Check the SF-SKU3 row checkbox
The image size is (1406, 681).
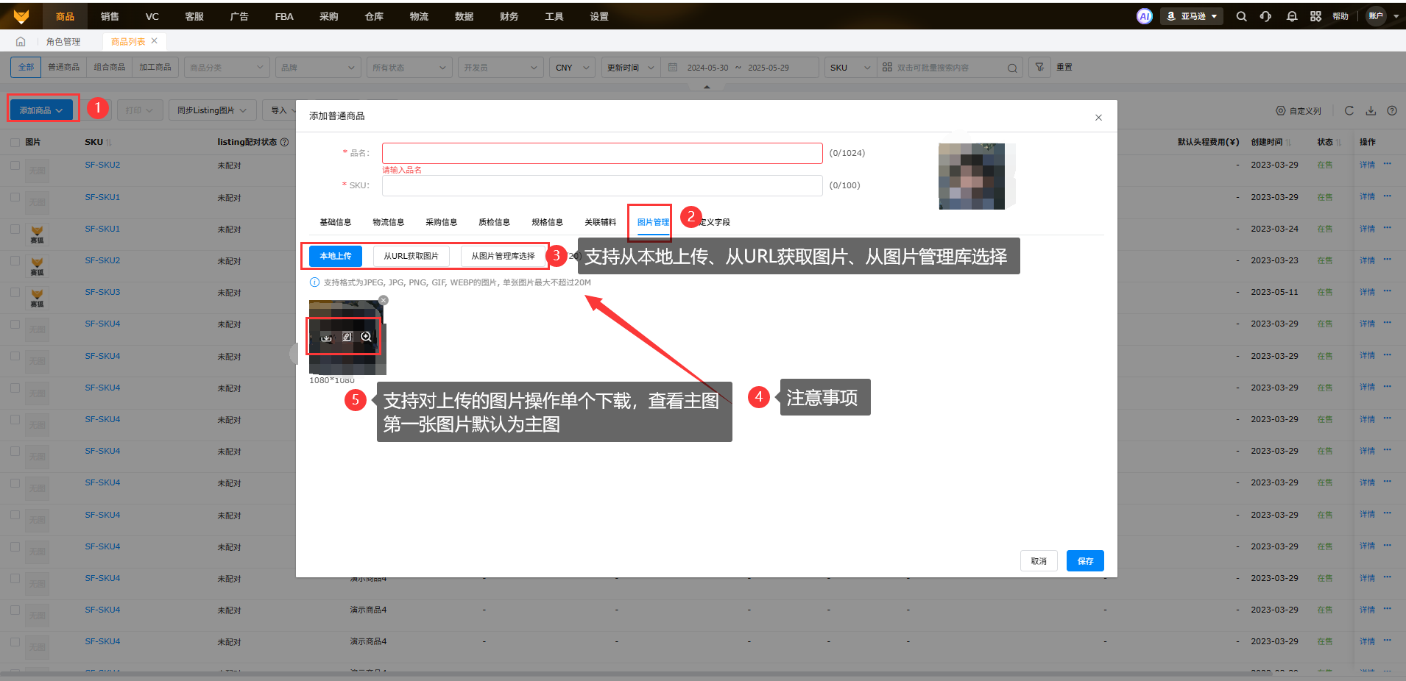pyautogui.click(x=15, y=292)
